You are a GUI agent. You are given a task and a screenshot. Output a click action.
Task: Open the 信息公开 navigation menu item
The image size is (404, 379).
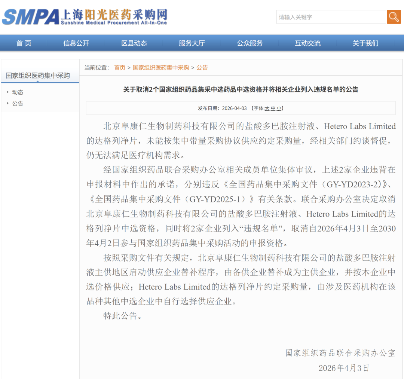tap(76, 43)
